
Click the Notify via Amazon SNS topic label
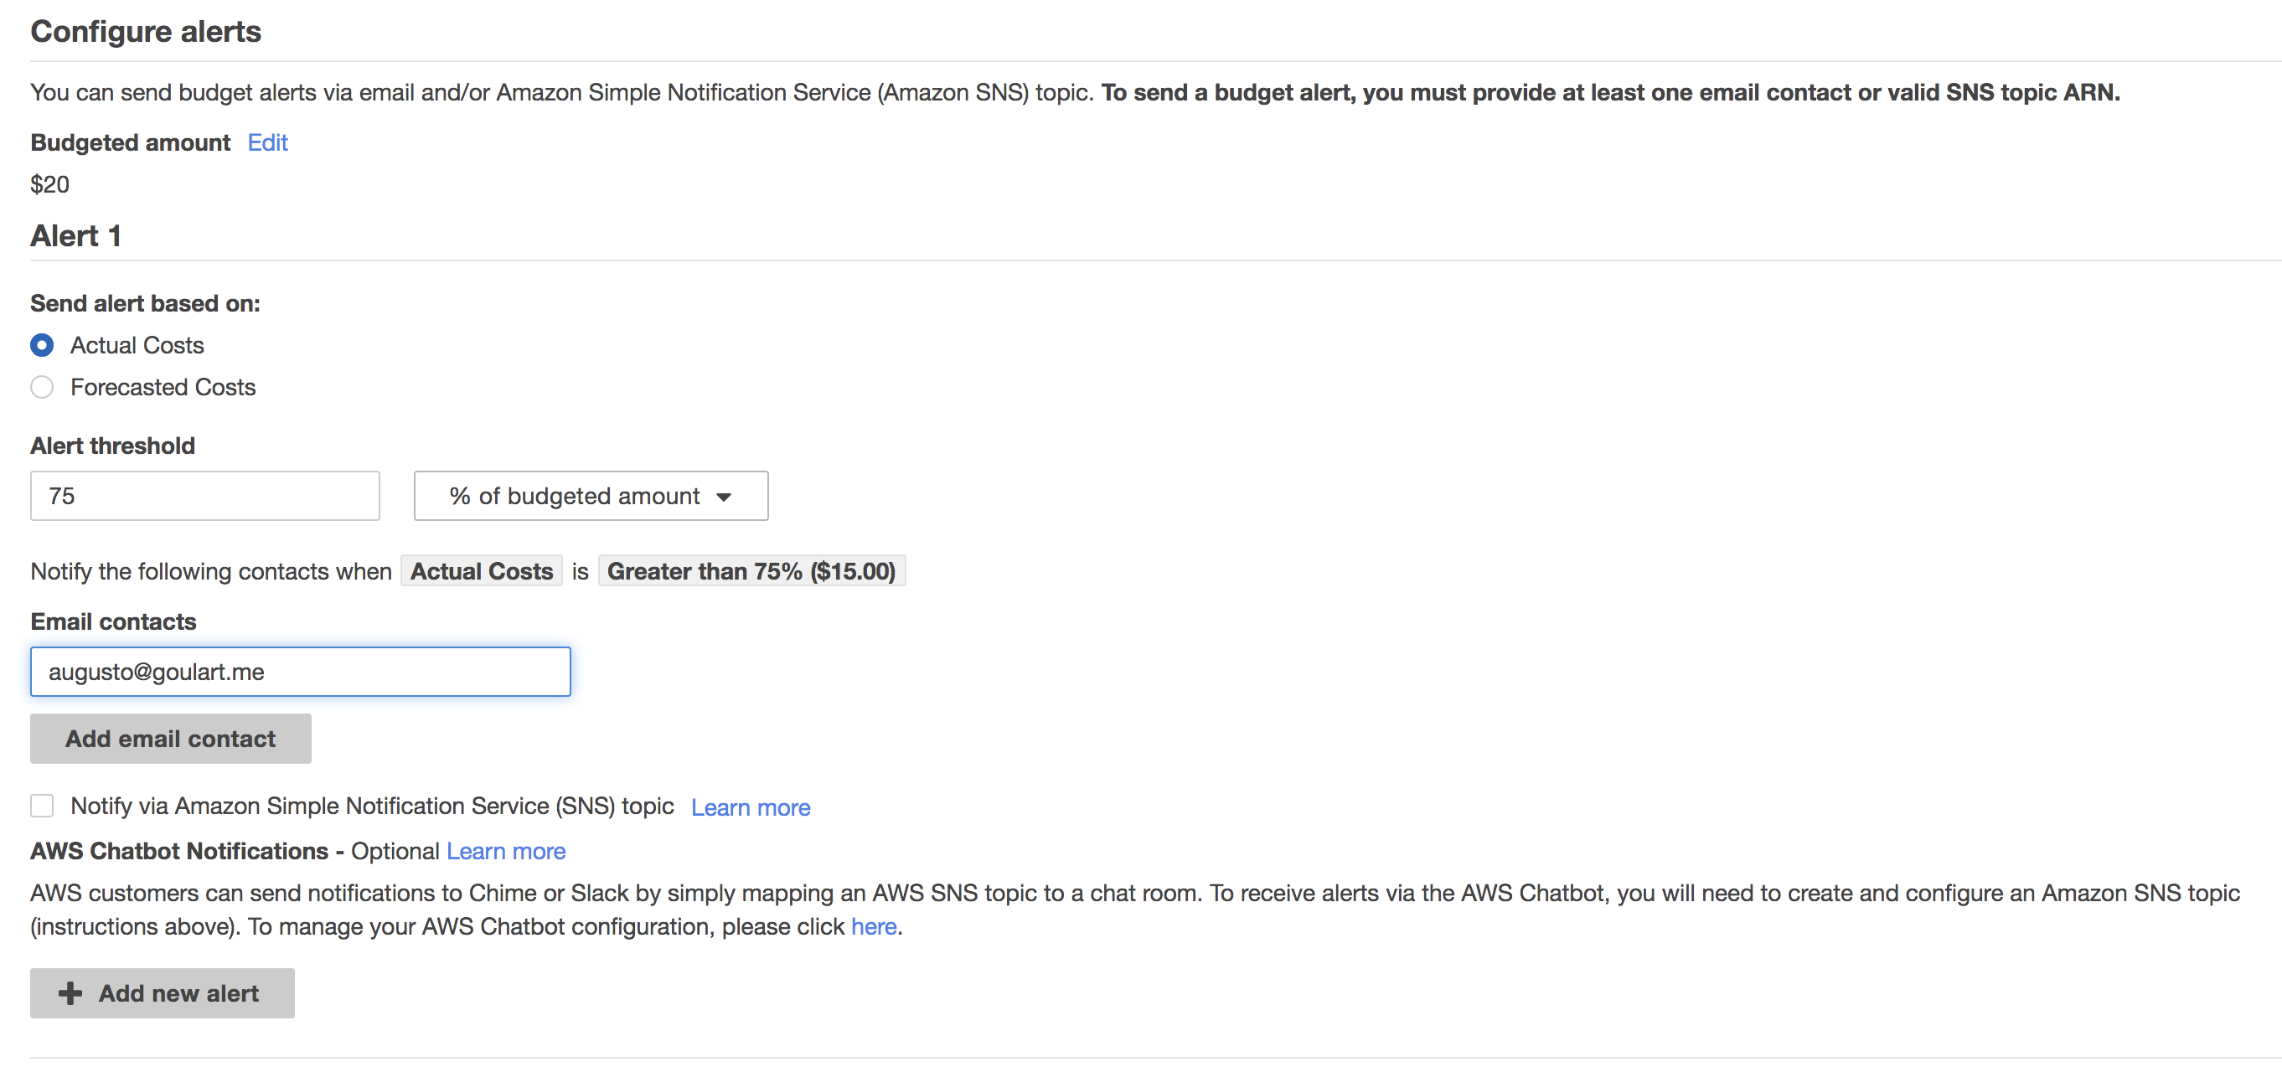372,806
